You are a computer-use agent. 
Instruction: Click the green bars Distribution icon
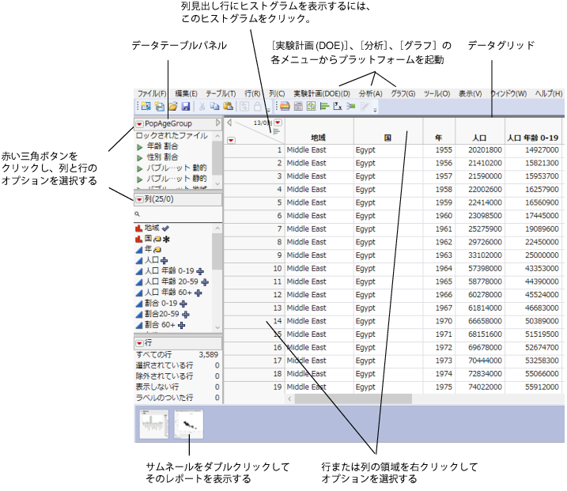click(324, 106)
